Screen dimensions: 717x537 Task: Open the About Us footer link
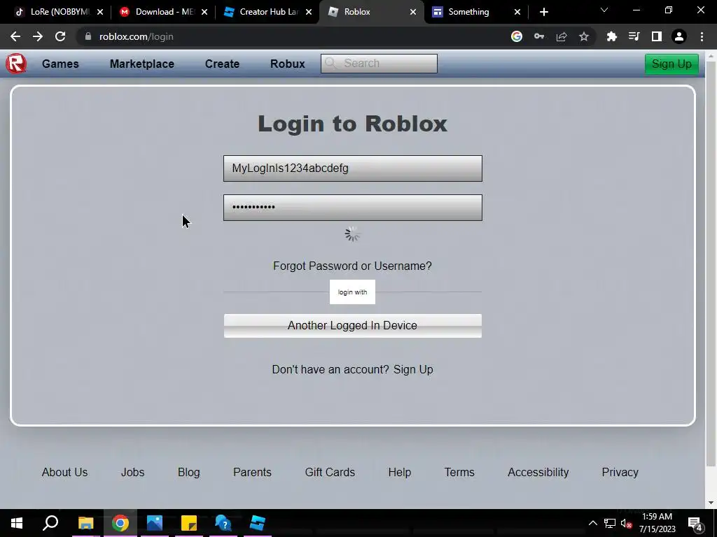64,472
